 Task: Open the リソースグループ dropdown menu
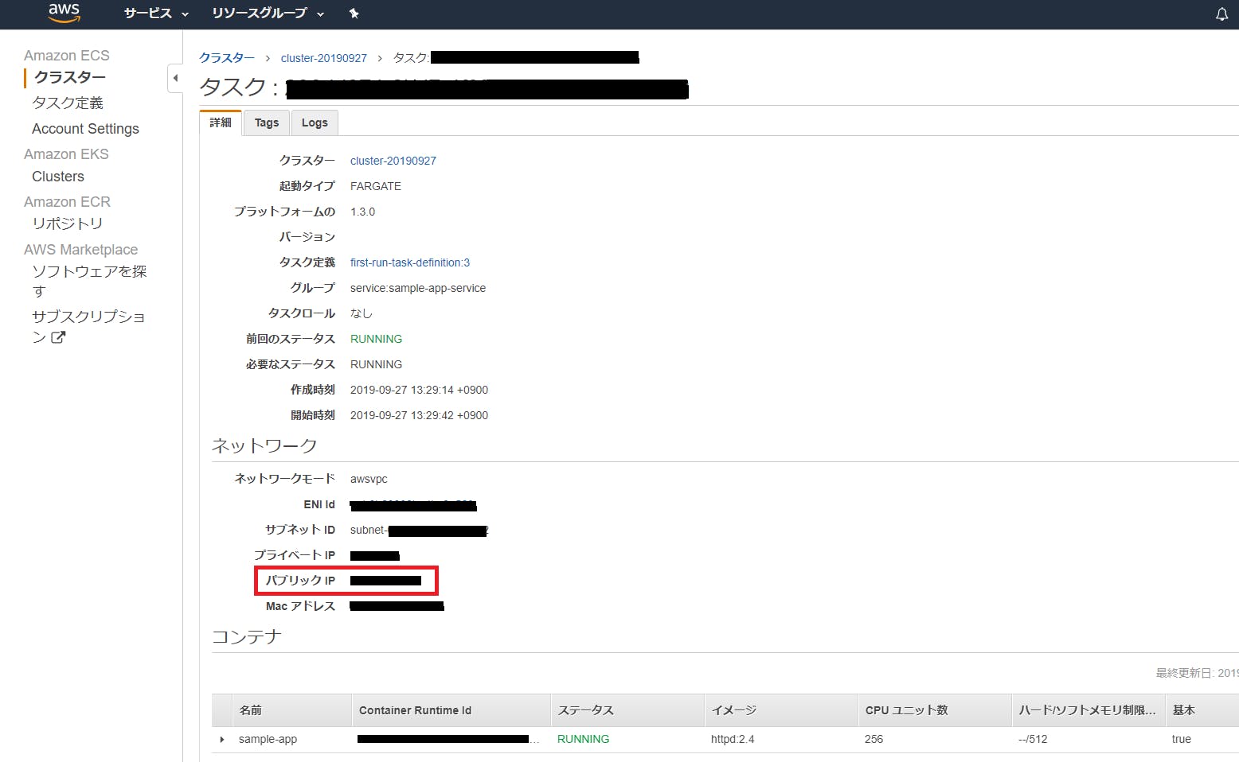(268, 14)
